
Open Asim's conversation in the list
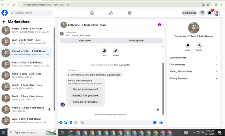[x=26, y=120]
